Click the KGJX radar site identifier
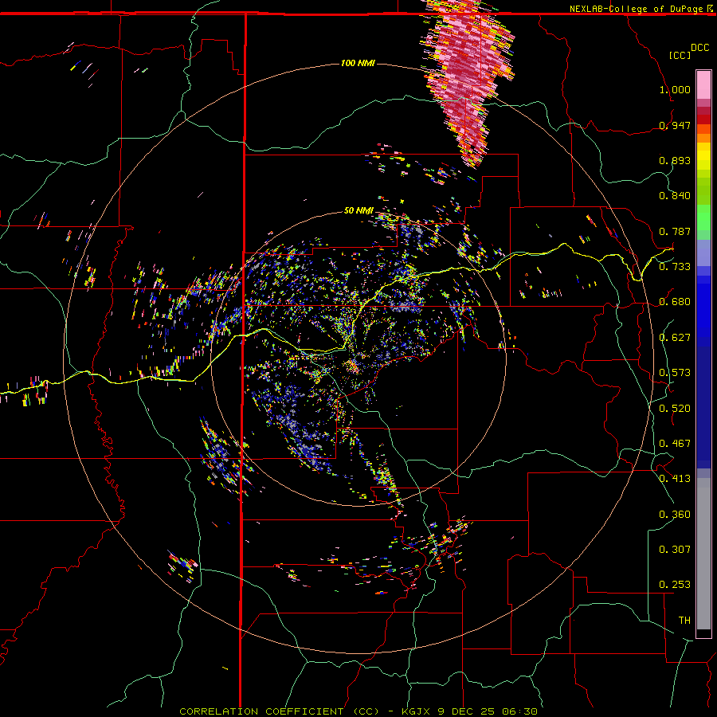Viewport: 717px width, 717px height. coord(416,711)
